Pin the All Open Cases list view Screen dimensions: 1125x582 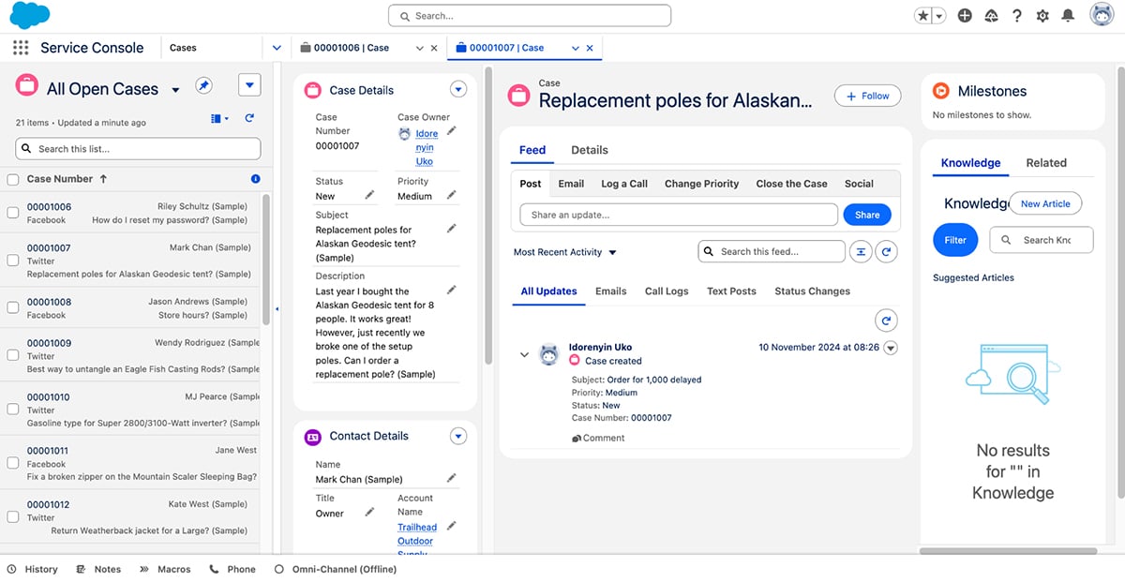[203, 84]
